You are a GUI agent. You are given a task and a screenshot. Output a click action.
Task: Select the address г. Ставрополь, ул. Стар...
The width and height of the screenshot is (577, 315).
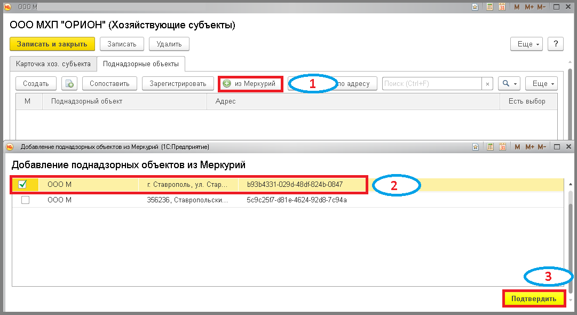coord(187,184)
